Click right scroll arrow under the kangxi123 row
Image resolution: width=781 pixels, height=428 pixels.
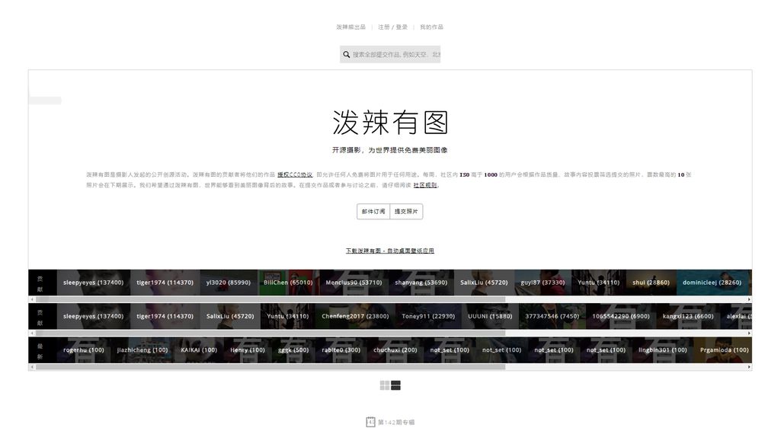pyautogui.click(x=749, y=333)
